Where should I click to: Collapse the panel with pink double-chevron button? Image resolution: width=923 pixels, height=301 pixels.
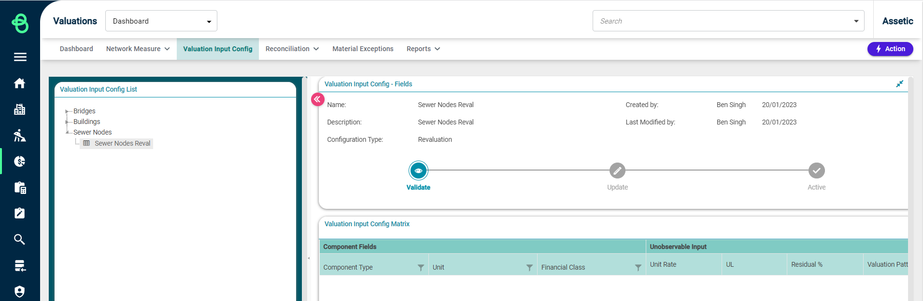click(x=317, y=99)
